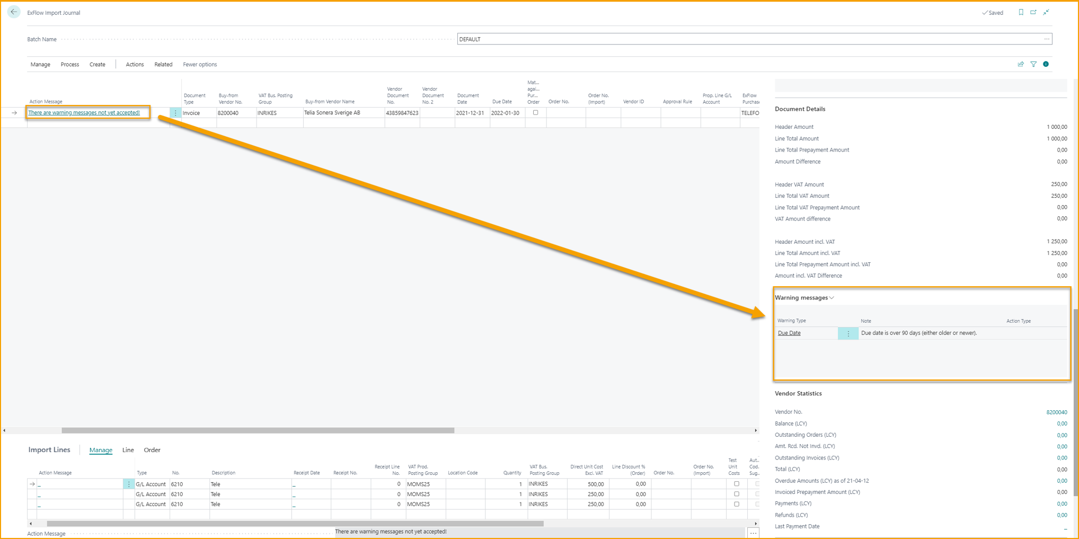
Task: Enable the Test Unit Costs checkbox on the first import line
Action: 736,483
